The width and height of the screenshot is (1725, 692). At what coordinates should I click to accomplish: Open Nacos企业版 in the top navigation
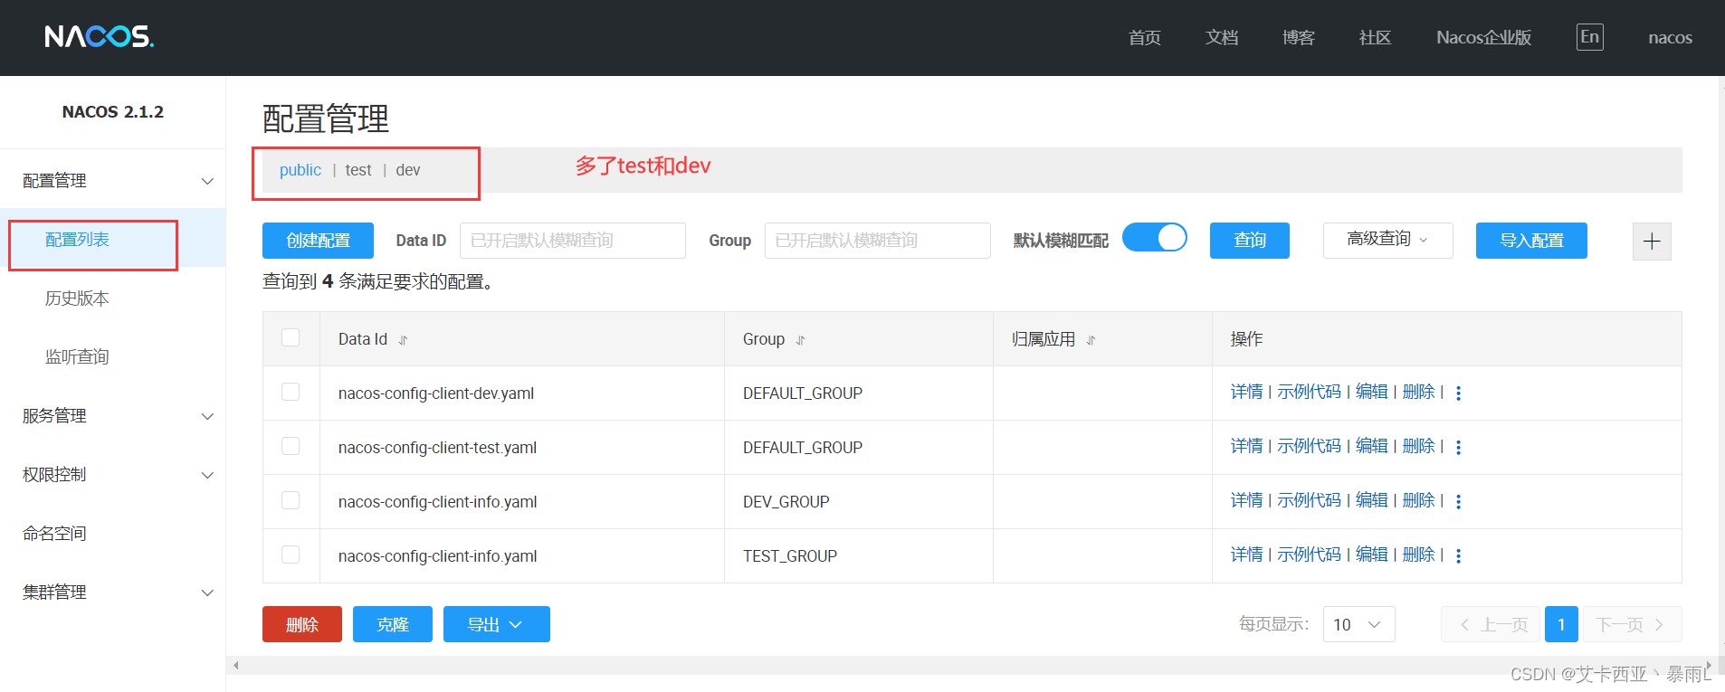tap(1483, 38)
